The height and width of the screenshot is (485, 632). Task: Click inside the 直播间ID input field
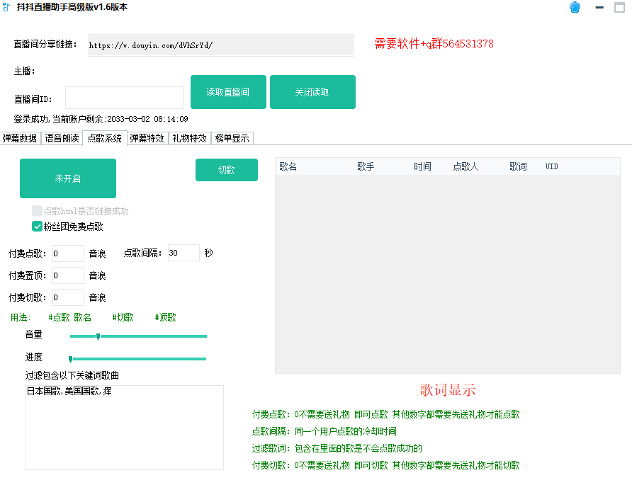click(x=124, y=96)
